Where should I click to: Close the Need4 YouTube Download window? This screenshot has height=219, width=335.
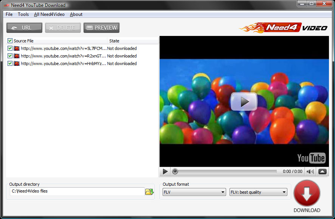coord(324,4)
